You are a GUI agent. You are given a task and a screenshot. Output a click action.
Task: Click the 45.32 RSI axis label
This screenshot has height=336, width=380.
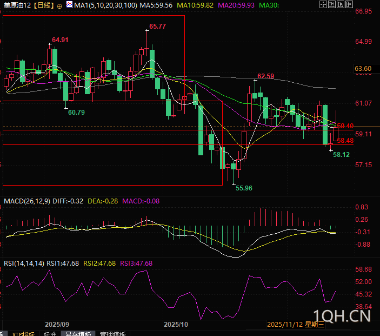click(x=363, y=294)
